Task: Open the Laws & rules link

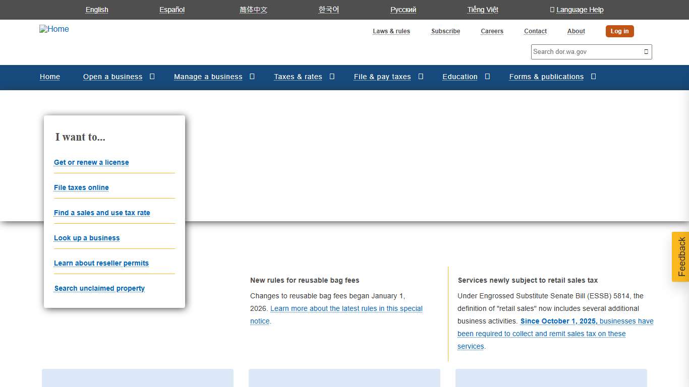Action: pos(391,31)
